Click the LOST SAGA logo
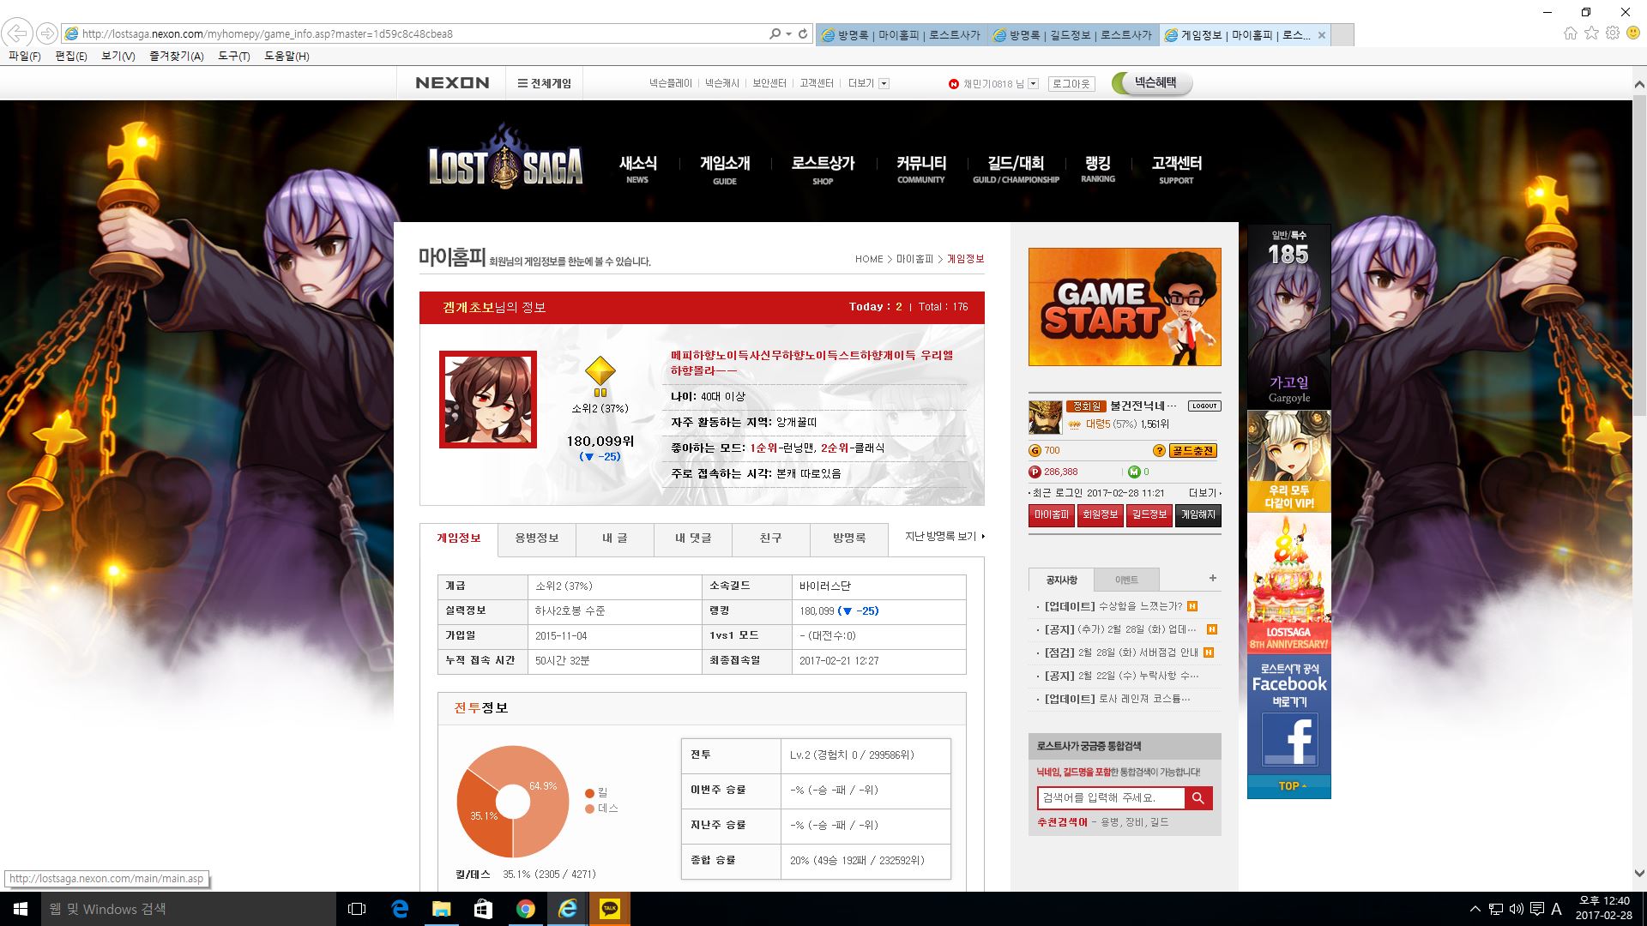1647x926 pixels. tap(505, 159)
